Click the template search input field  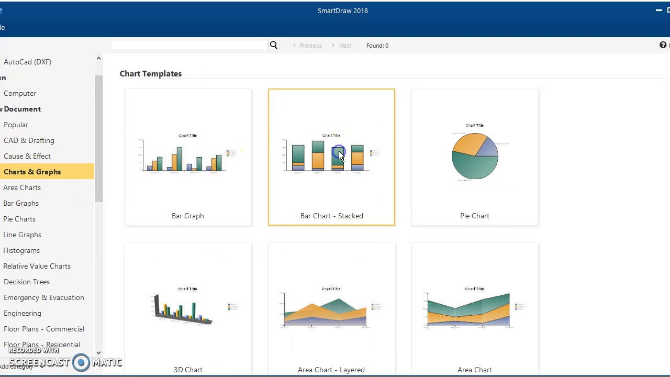pos(189,46)
